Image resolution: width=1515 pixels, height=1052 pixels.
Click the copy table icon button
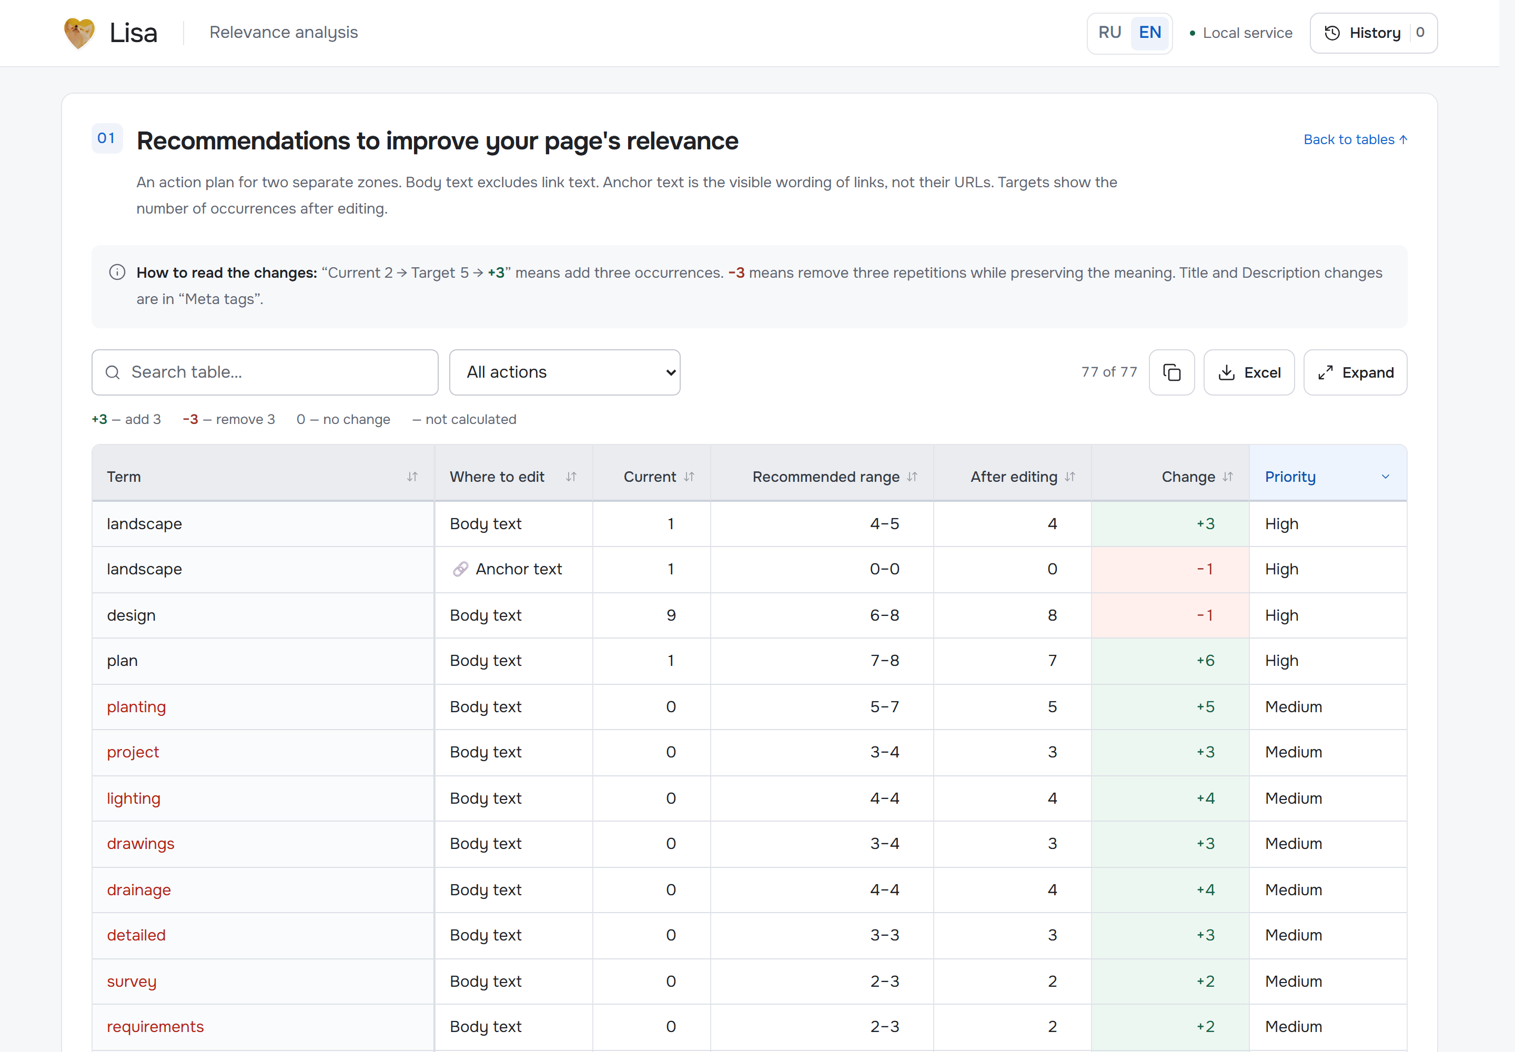[x=1171, y=372]
